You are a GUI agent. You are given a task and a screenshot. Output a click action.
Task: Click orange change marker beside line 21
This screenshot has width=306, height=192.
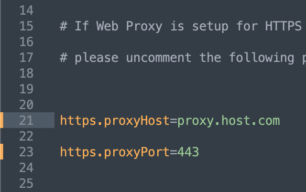click(x=2, y=120)
